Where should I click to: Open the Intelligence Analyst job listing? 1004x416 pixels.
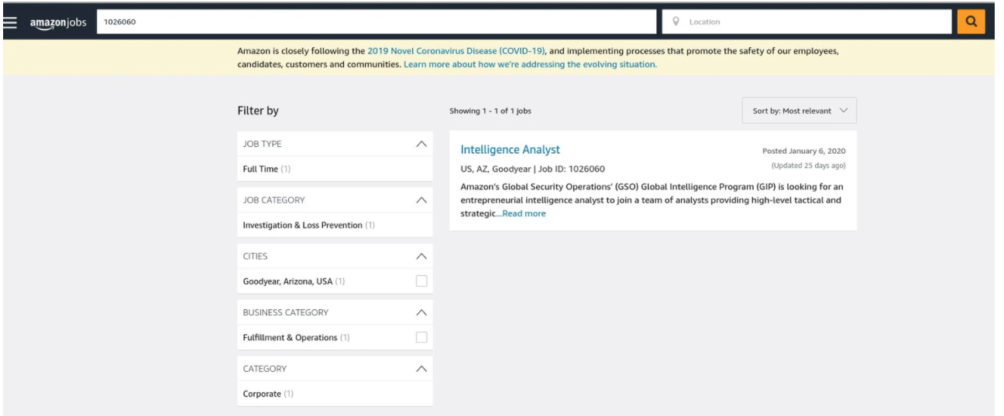[x=510, y=149]
